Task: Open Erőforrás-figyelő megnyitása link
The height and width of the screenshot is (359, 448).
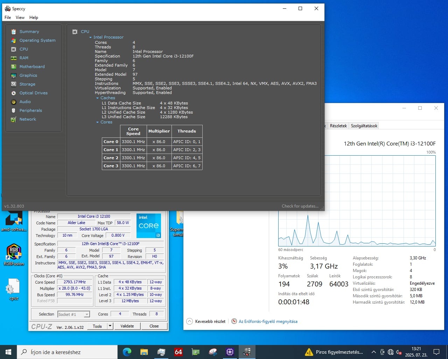Action: point(268,321)
